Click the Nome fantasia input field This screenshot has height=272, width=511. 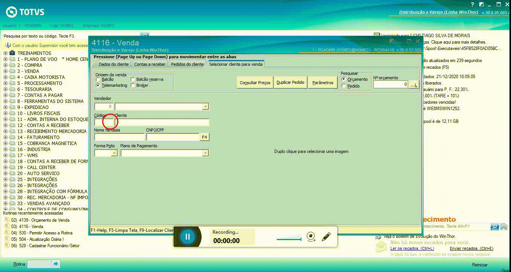[x=119, y=137]
